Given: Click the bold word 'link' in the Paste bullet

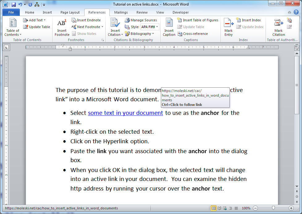Looking at the screenshot, I should point(102,151).
